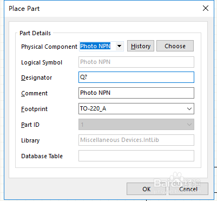Click the 'Place Part' dialog title
217x201 pixels.
24,9
